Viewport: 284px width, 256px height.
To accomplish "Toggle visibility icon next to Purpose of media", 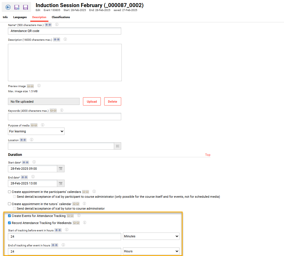I will click(x=34, y=125).
